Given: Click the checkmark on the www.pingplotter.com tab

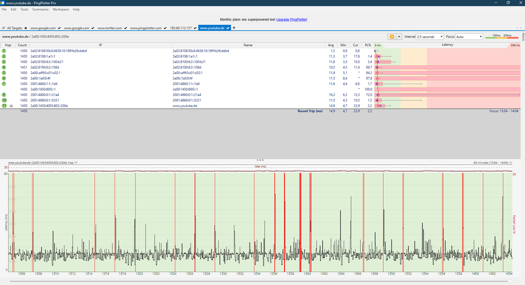Looking at the screenshot, I should coord(165,28).
